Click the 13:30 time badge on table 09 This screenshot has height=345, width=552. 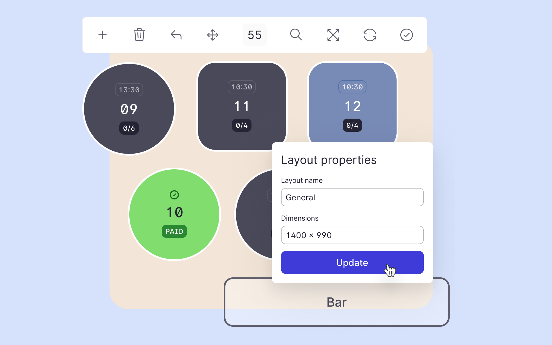pyautogui.click(x=129, y=90)
